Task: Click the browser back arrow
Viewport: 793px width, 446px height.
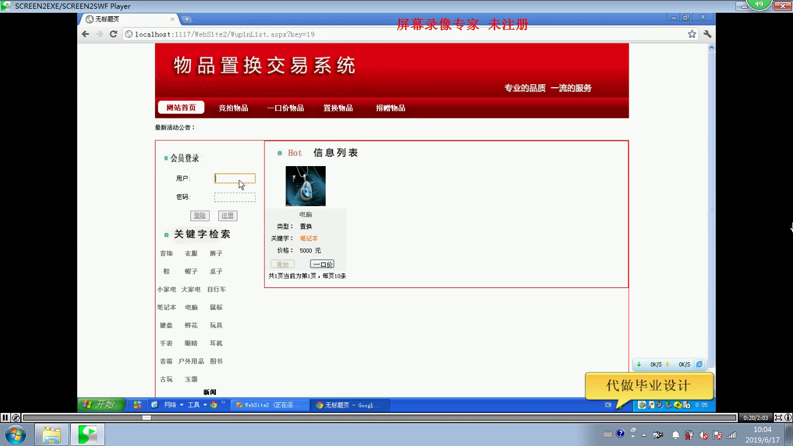Action: click(x=86, y=34)
